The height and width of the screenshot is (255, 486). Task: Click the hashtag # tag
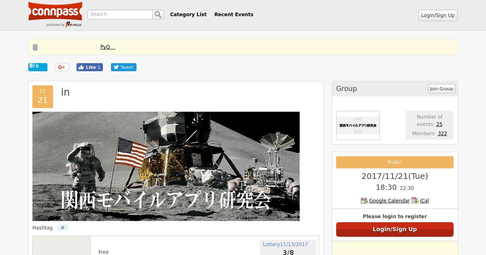click(x=62, y=228)
